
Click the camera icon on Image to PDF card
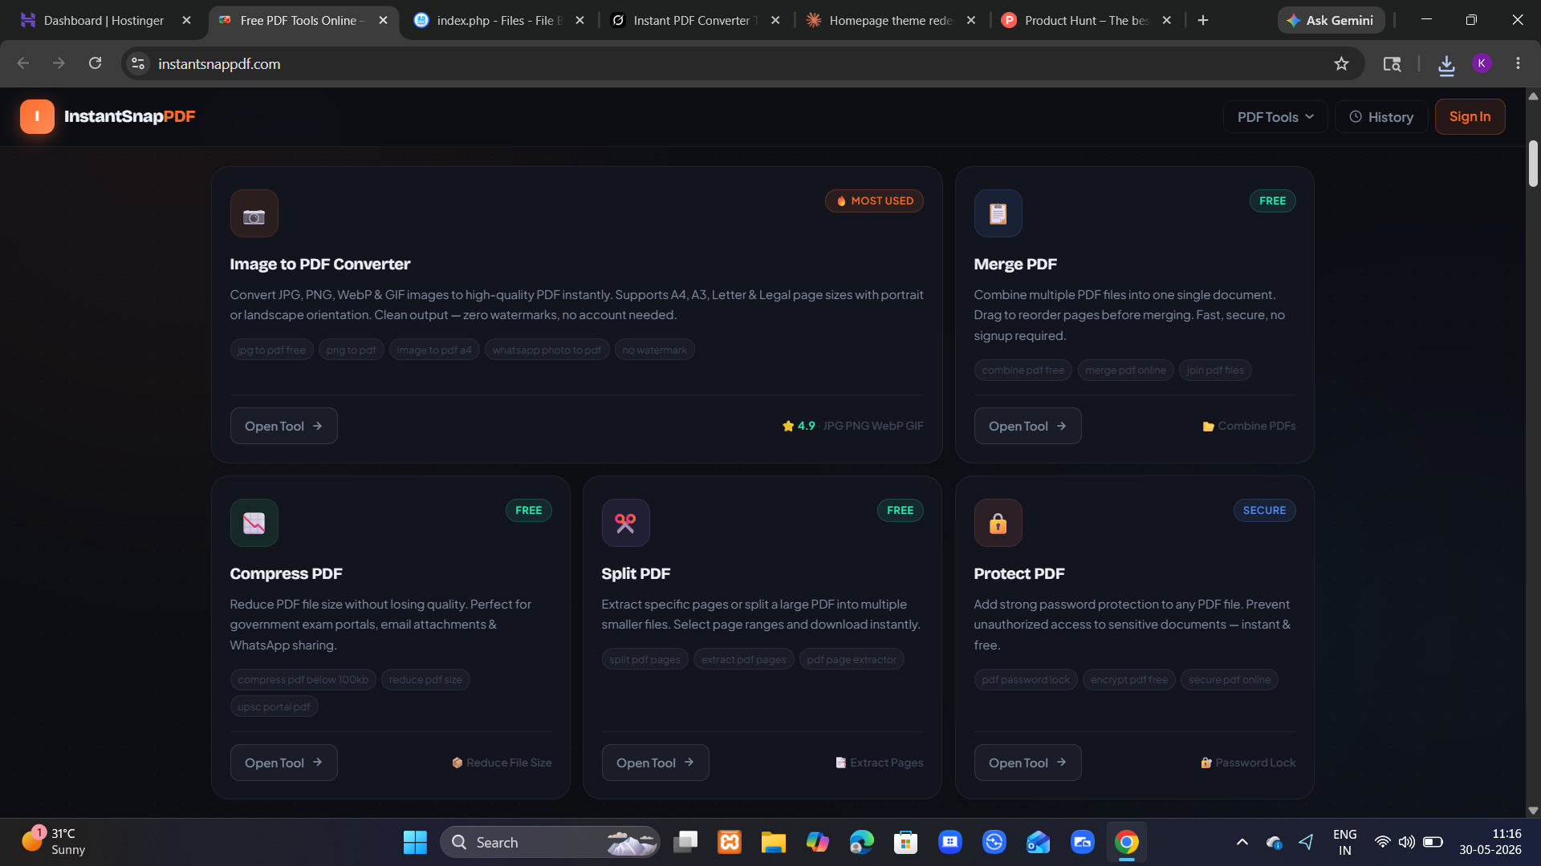(254, 213)
